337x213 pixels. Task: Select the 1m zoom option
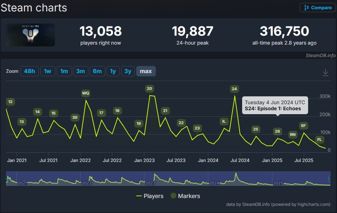64,71
